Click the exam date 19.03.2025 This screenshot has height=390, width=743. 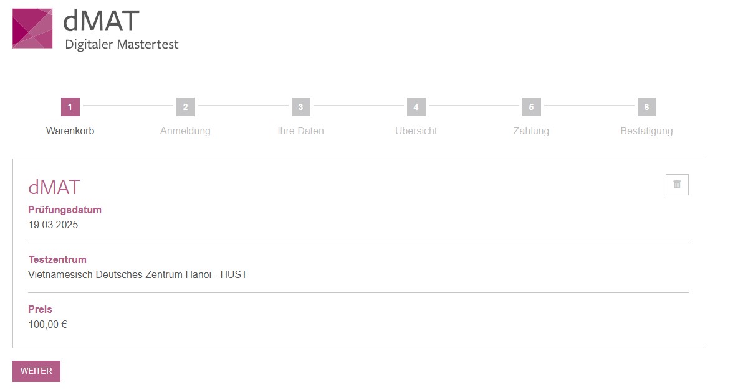(x=53, y=225)
